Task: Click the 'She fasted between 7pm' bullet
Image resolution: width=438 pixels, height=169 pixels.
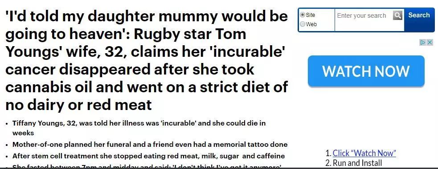Action: [x=147, y=166]
